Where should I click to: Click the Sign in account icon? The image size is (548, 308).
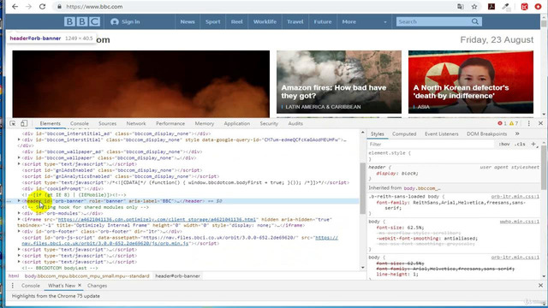pos(114,21)
